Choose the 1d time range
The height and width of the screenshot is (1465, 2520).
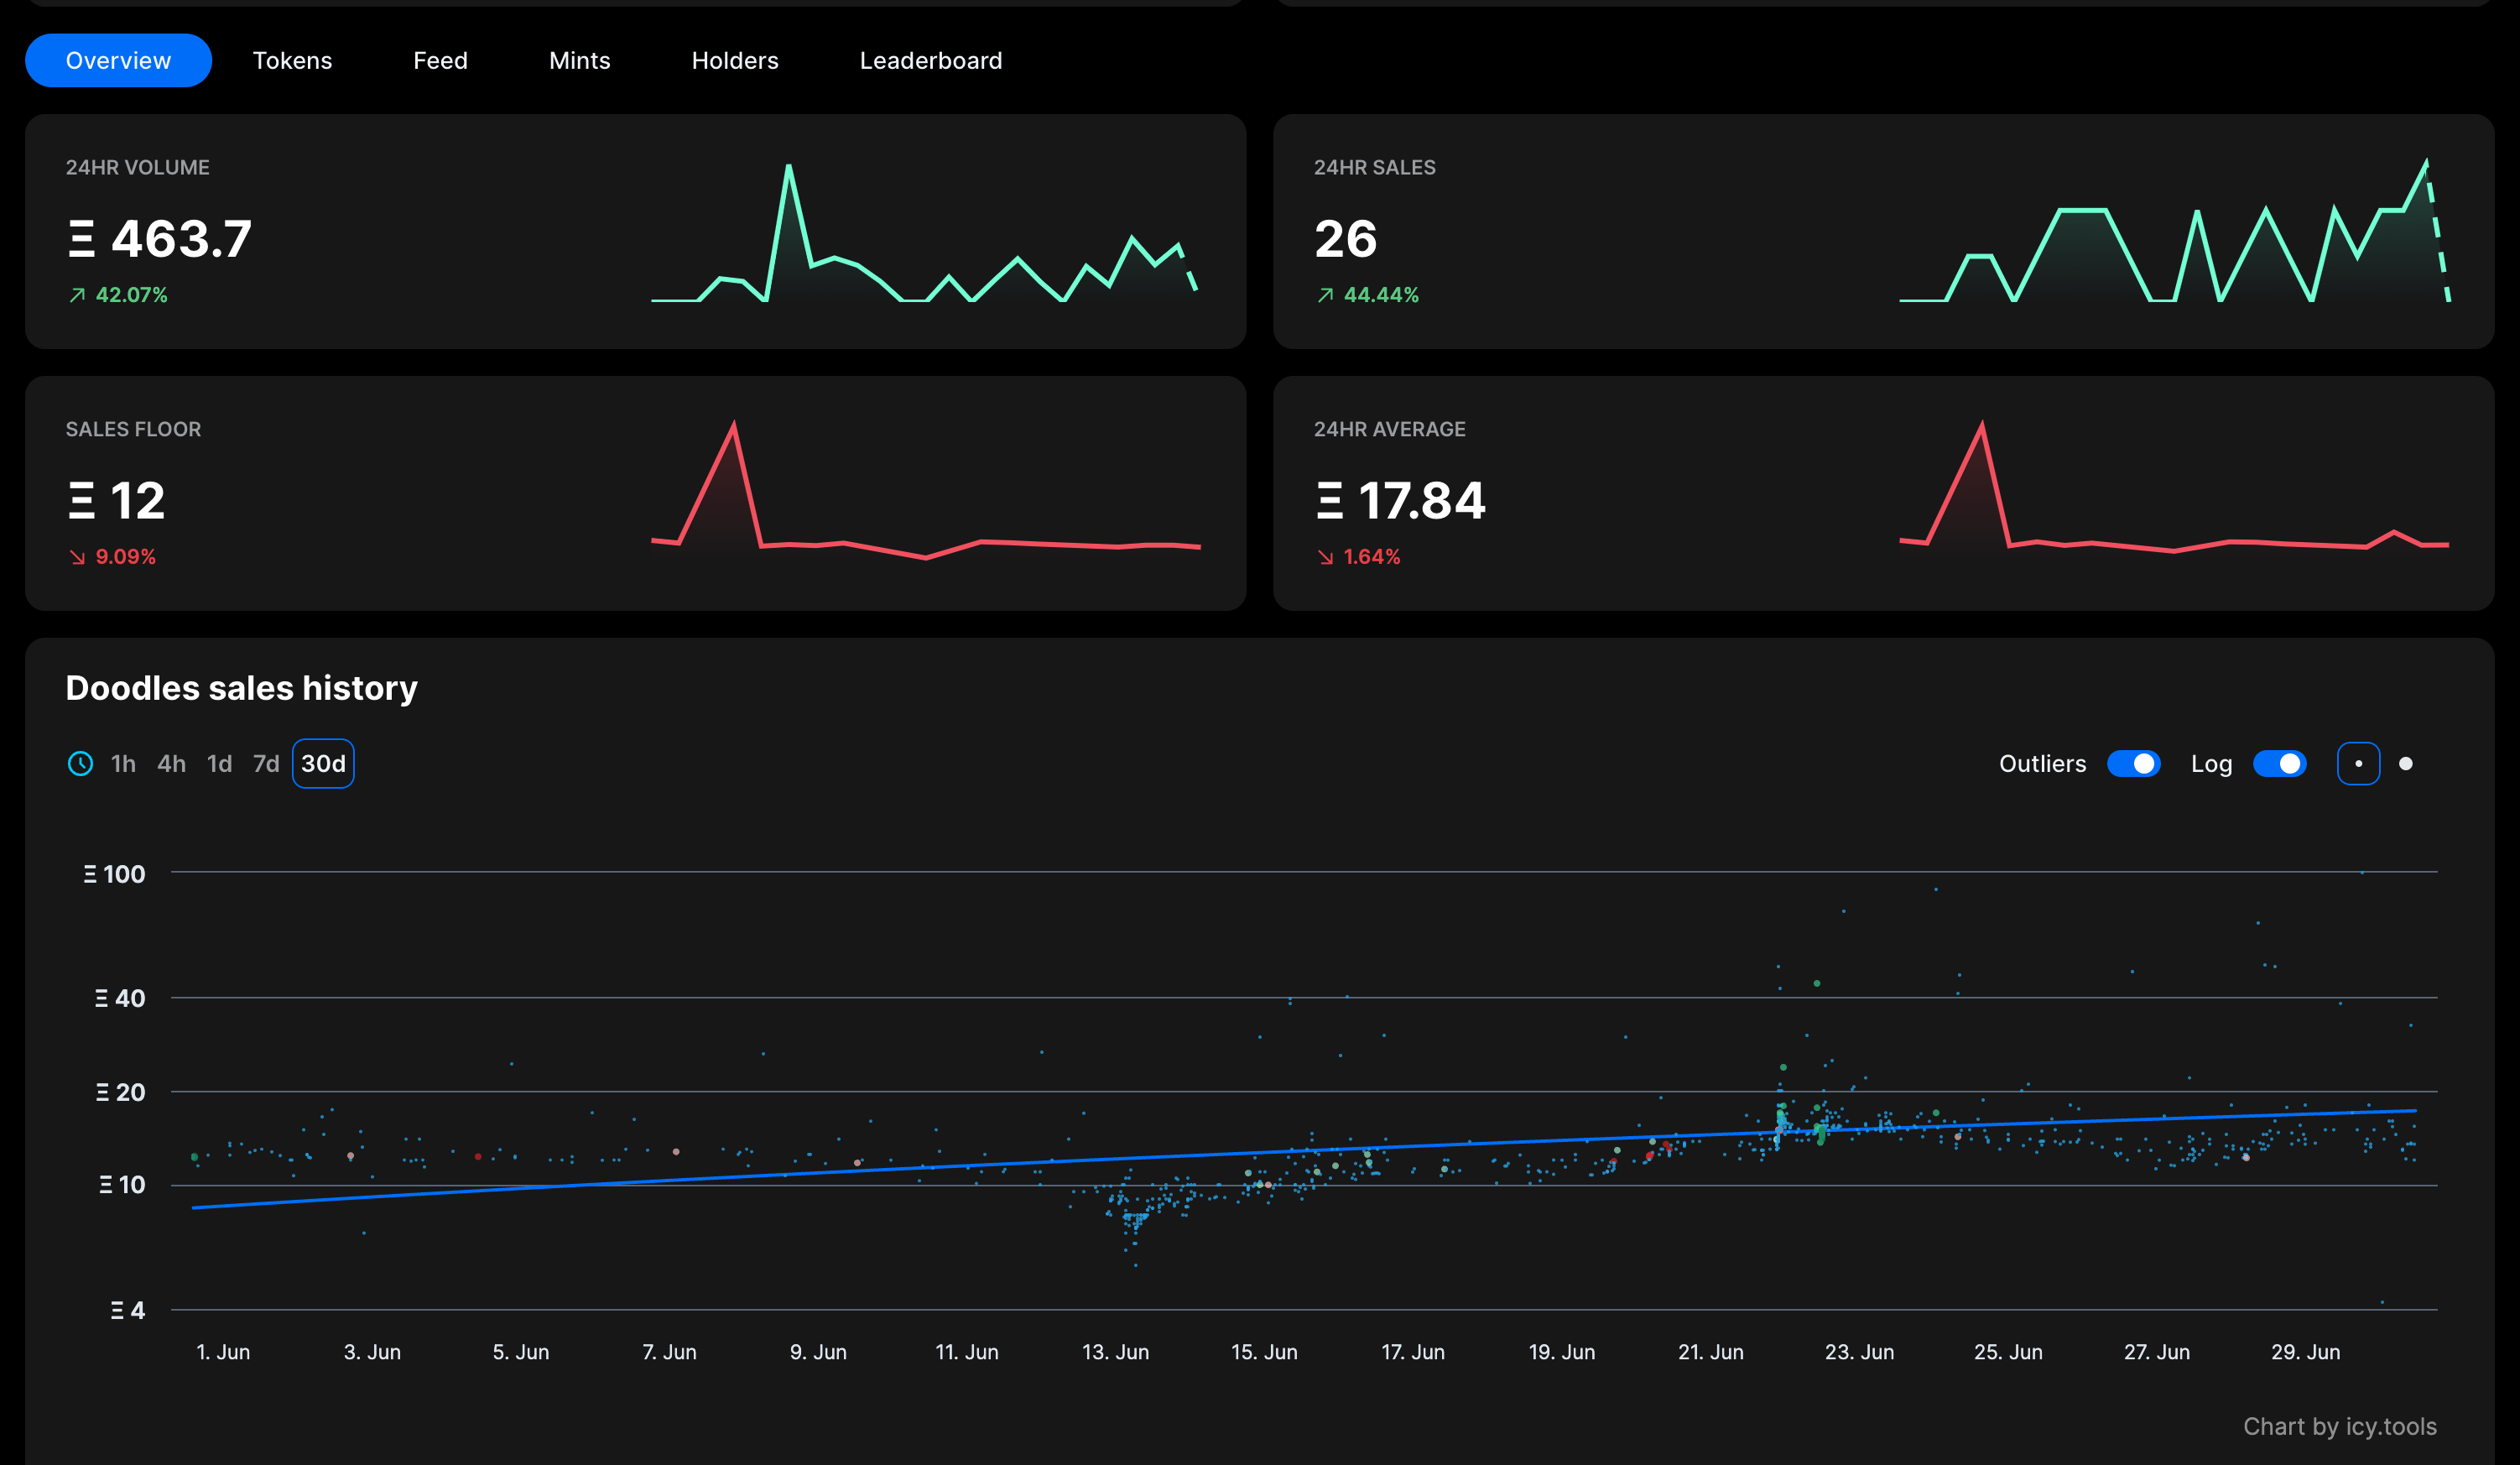point(219,763)
